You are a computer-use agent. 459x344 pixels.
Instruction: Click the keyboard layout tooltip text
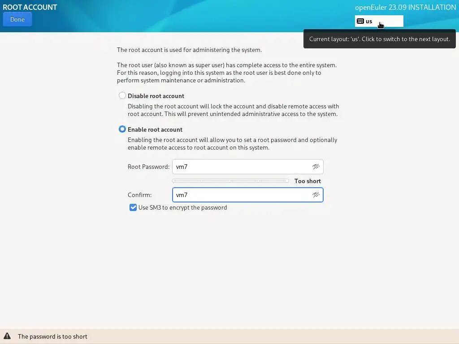point(380,39)
